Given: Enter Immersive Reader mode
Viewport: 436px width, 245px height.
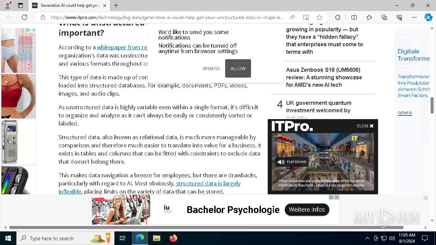Looking at the screenshot, I should 306,17.
